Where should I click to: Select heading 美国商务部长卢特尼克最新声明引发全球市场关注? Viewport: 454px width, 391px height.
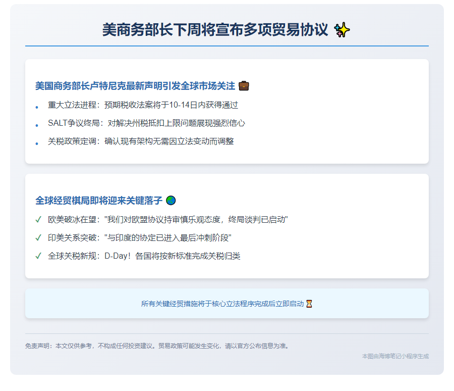(135, 86)
